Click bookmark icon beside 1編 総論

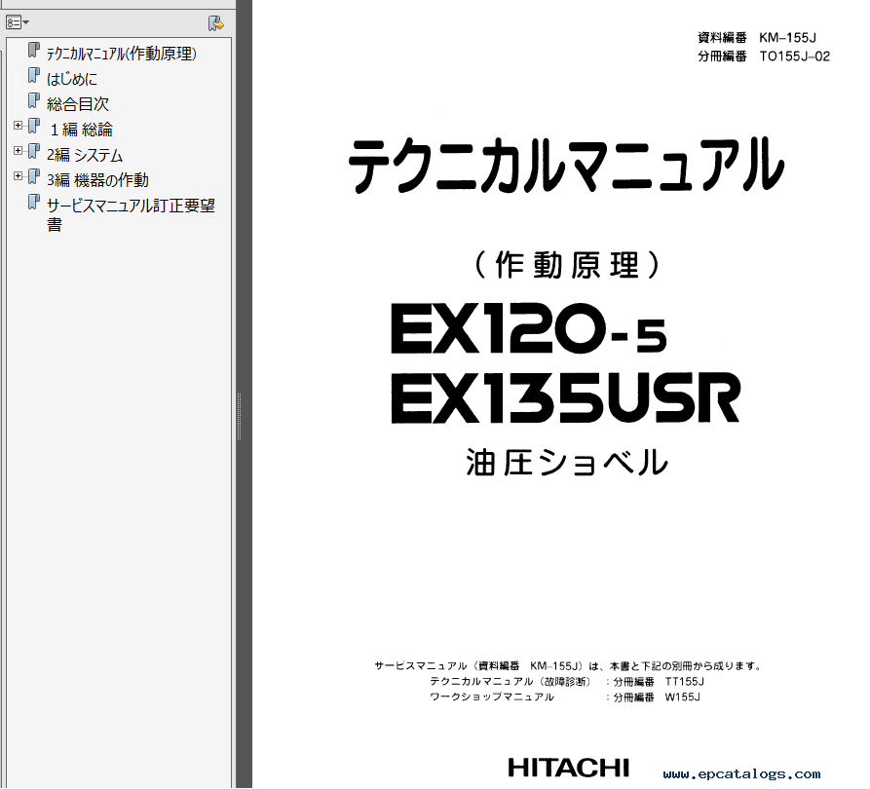coord(34,126)
